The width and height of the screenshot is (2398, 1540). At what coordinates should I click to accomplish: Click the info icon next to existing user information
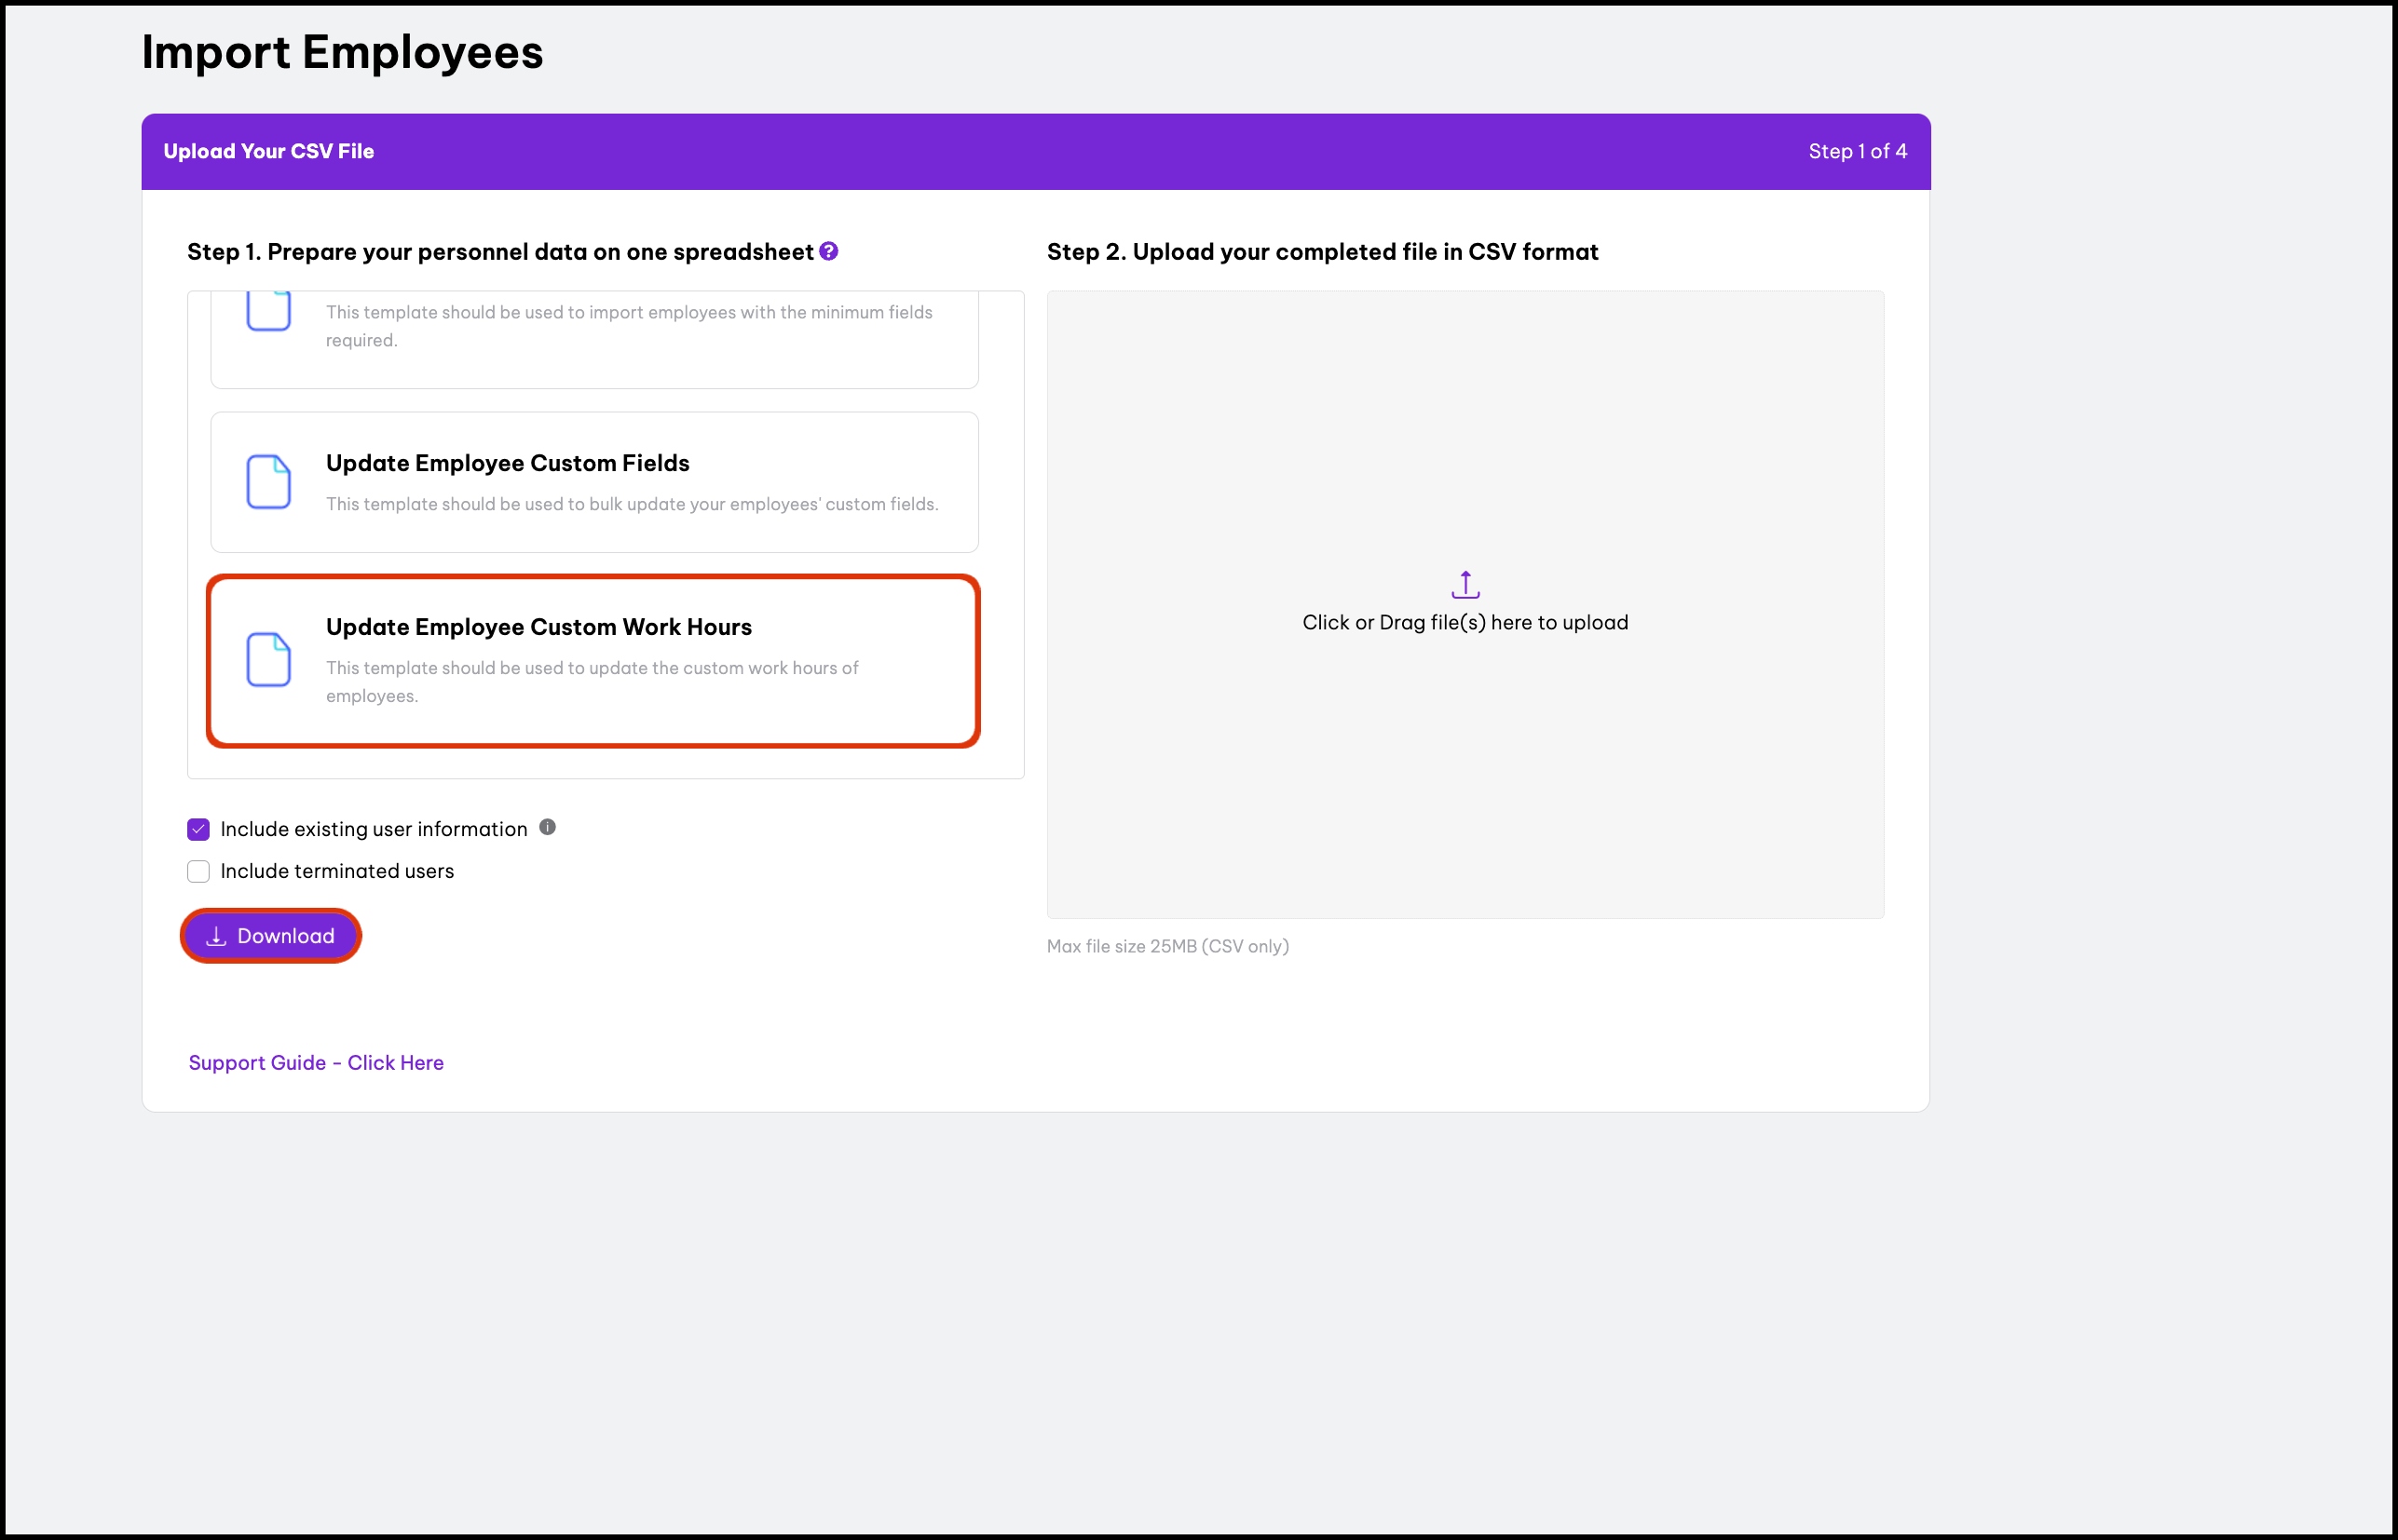point(547,827)
